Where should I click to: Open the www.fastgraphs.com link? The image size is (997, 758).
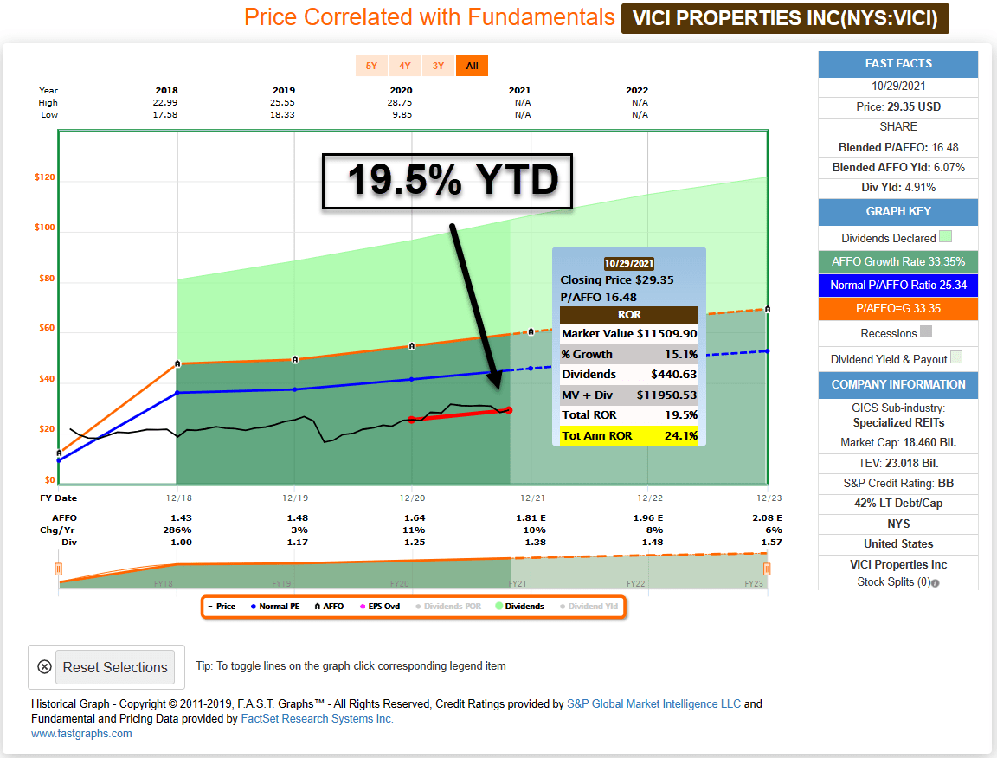(81, 733)
